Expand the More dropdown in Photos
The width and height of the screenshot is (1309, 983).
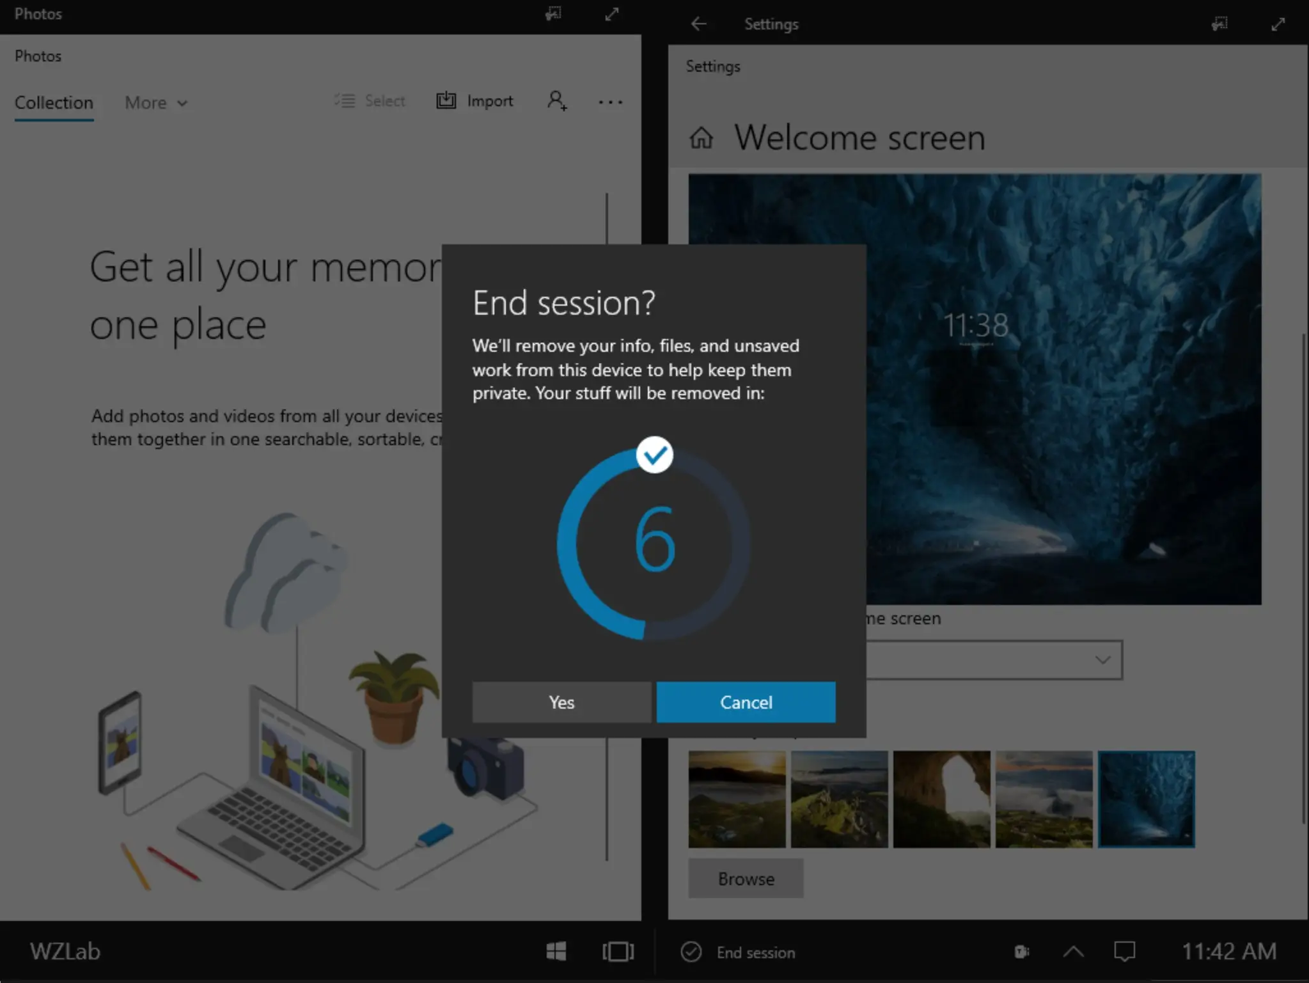click(156, 102)
